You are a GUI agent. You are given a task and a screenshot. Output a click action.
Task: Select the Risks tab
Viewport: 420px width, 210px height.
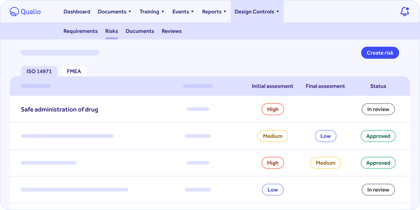(112, 31)
